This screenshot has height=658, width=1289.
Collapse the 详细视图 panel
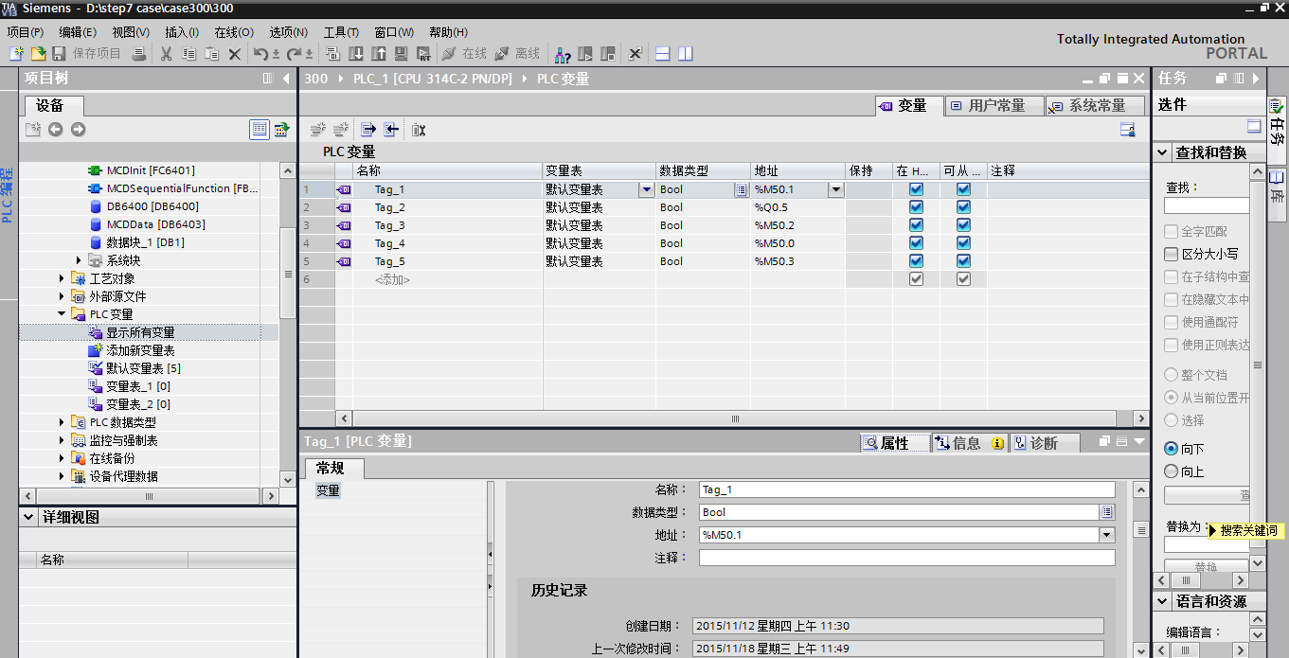(x=29, y=518)
